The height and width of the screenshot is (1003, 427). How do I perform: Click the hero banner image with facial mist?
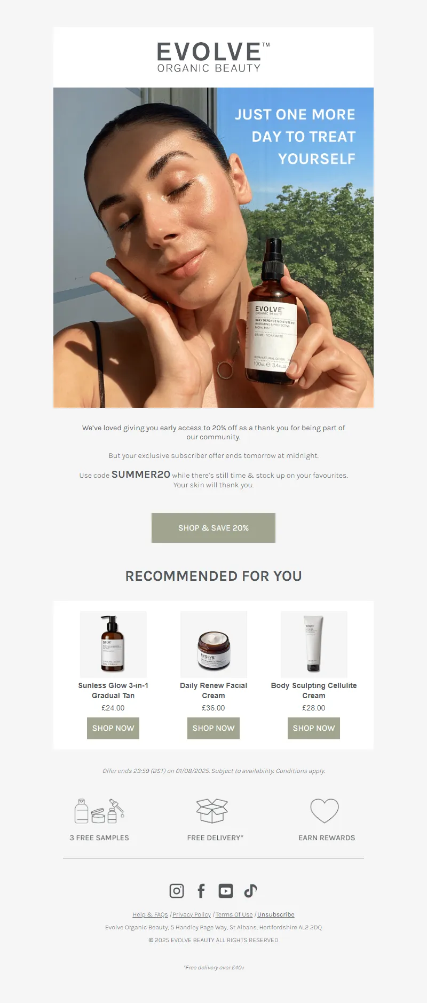click(213, 248)
